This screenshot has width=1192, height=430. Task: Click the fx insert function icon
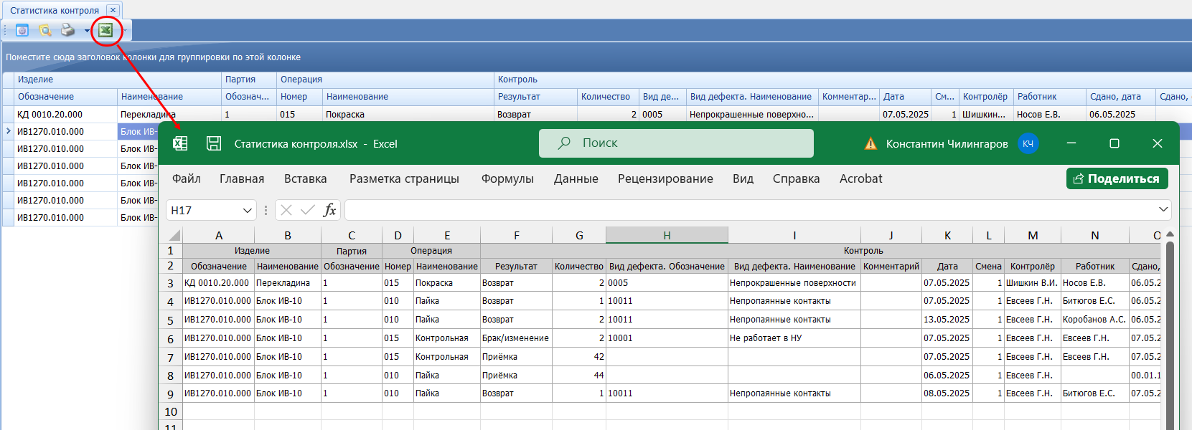tap(329, 210)
